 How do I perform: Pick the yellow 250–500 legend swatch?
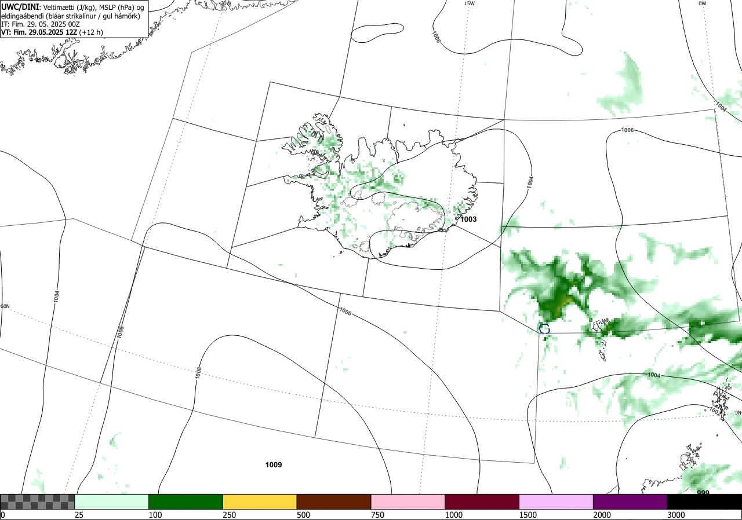click(260, 501)
